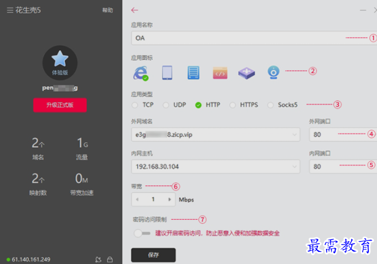Viewport: 377px width, 264px height.
Task: Select Socks5 application type
Action: coord(270,105)
